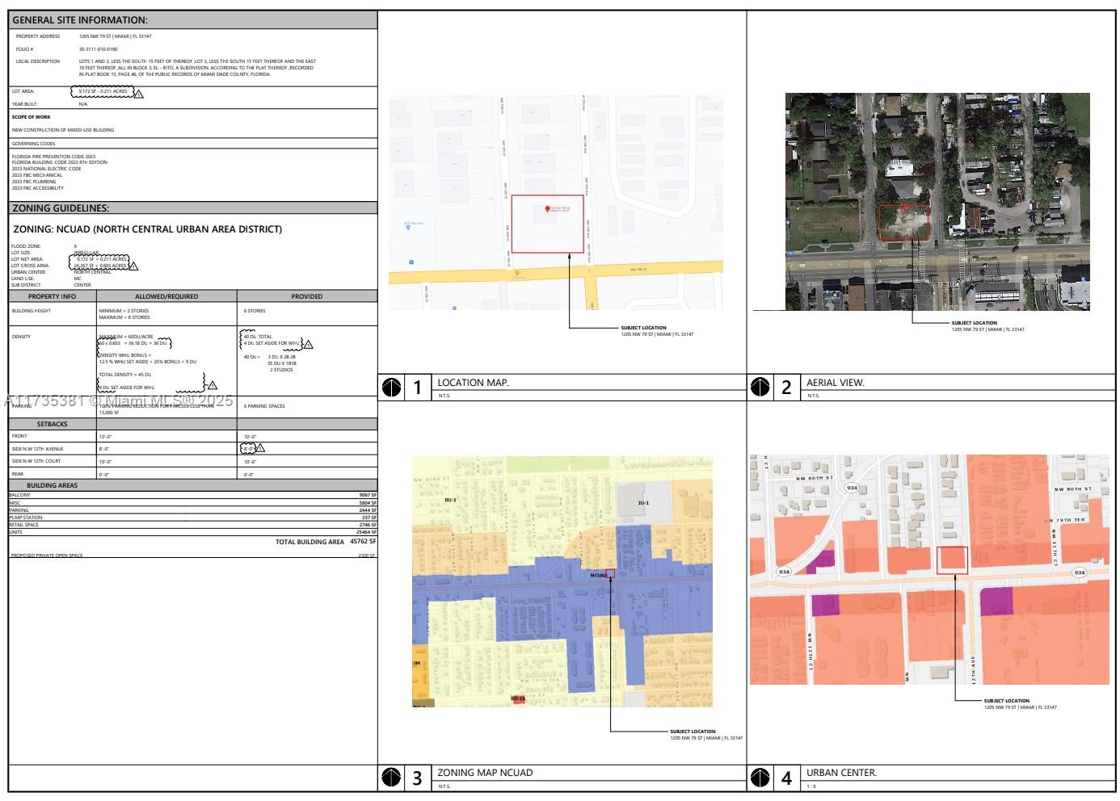
Task: Click the gray IU-1 zone on zoning map
Action: tap(643, 503)
